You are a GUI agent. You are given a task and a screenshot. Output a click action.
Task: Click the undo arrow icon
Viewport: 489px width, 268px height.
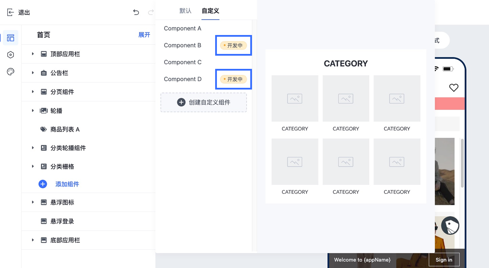[x=136, y=12]
